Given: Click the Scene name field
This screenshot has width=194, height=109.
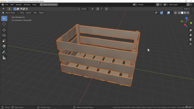Looking at the screenshot, I should [147, 5].
